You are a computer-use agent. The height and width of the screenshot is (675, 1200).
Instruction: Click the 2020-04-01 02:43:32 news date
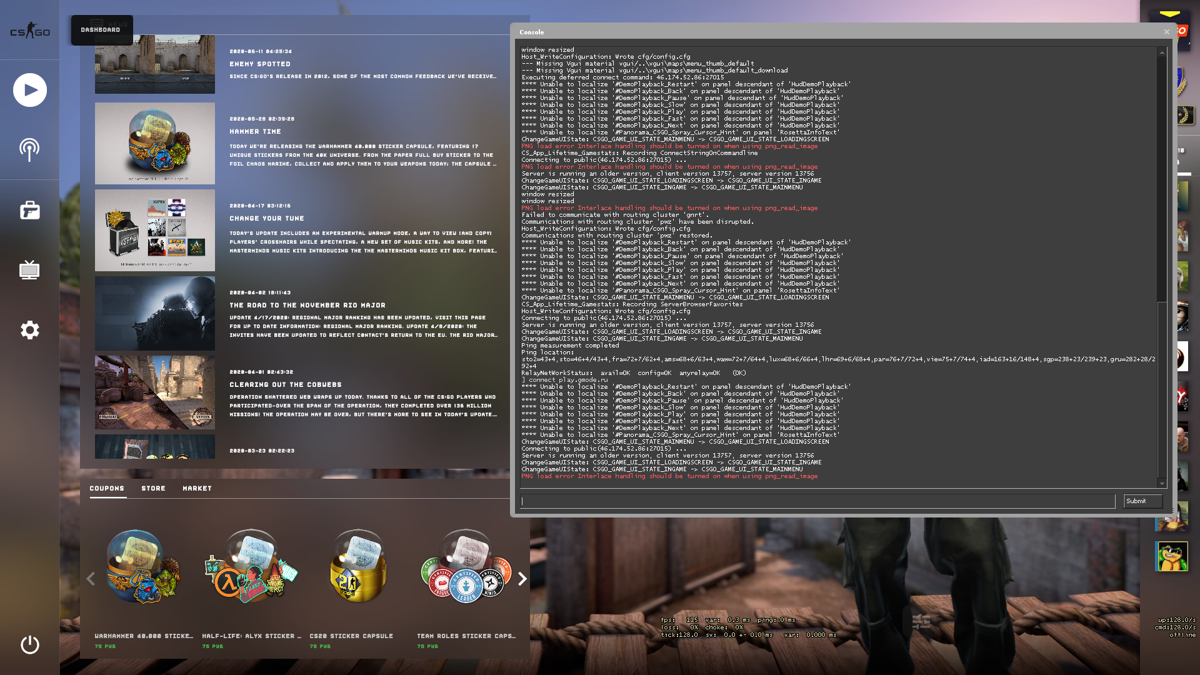[x=261, y=371]
